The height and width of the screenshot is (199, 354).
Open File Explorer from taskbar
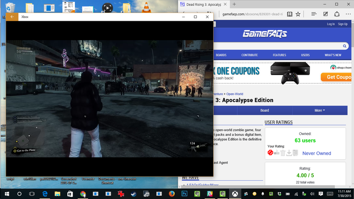[58, 194]
